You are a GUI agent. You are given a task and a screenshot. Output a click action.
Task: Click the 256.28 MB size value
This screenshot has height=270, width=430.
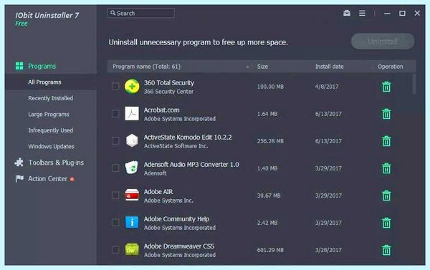click(x=270, y=141)
